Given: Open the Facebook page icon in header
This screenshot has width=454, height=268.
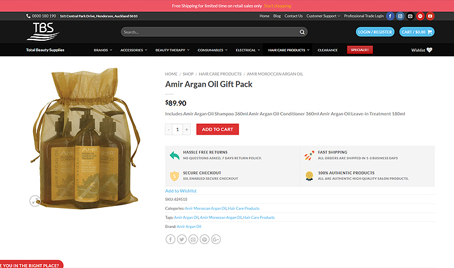Looking at the screenshot, I should [390, 16].
